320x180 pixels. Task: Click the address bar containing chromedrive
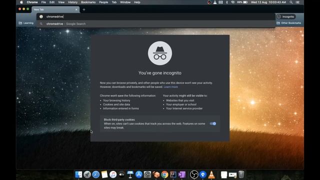[x=155, y=16]
